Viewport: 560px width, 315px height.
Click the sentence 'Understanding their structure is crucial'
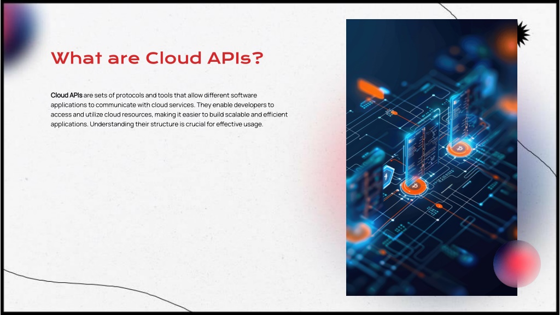click(177, 124)
